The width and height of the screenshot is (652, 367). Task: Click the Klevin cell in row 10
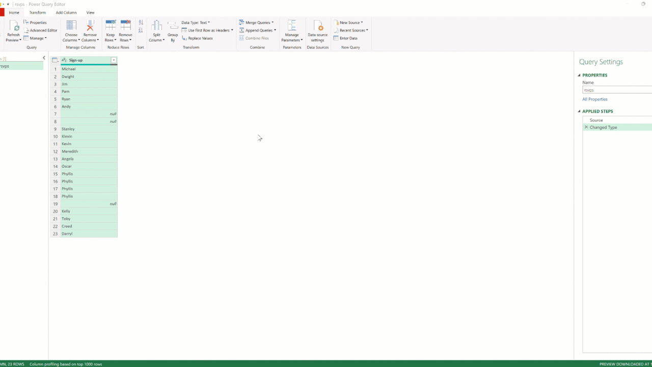click(89, 137)
